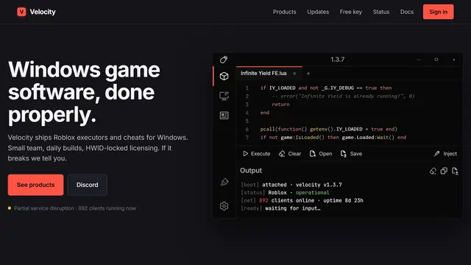
Task: Click the Sign in button
Action: (x=439, y=12)
